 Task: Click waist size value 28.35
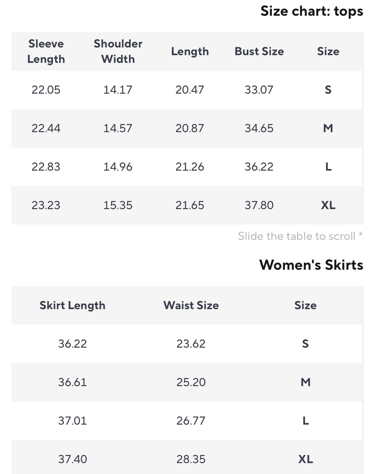(191, 459)
